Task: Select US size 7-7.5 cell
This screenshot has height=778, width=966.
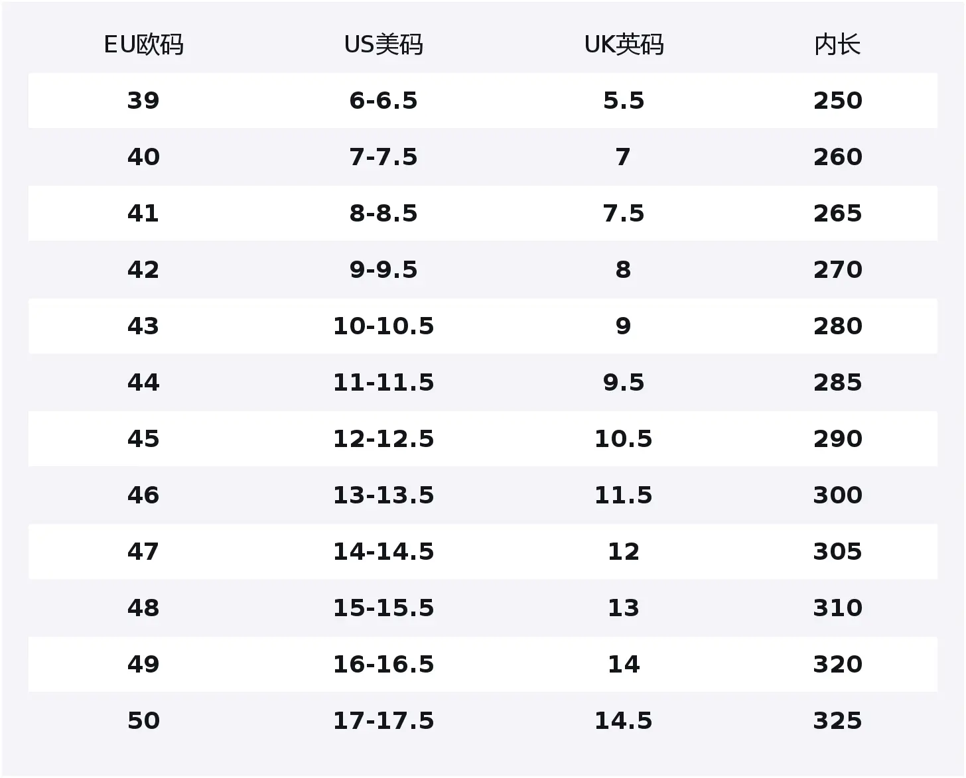Action: coord(383,157)
